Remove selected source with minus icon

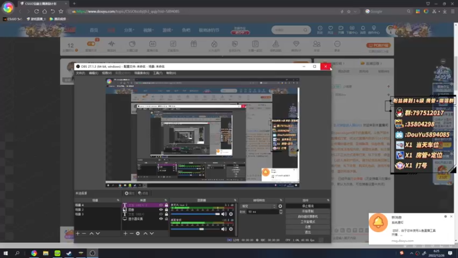[132, 233]
